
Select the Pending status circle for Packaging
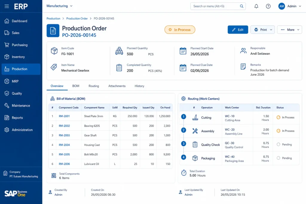pyautogui.click(x=278, y=158)
